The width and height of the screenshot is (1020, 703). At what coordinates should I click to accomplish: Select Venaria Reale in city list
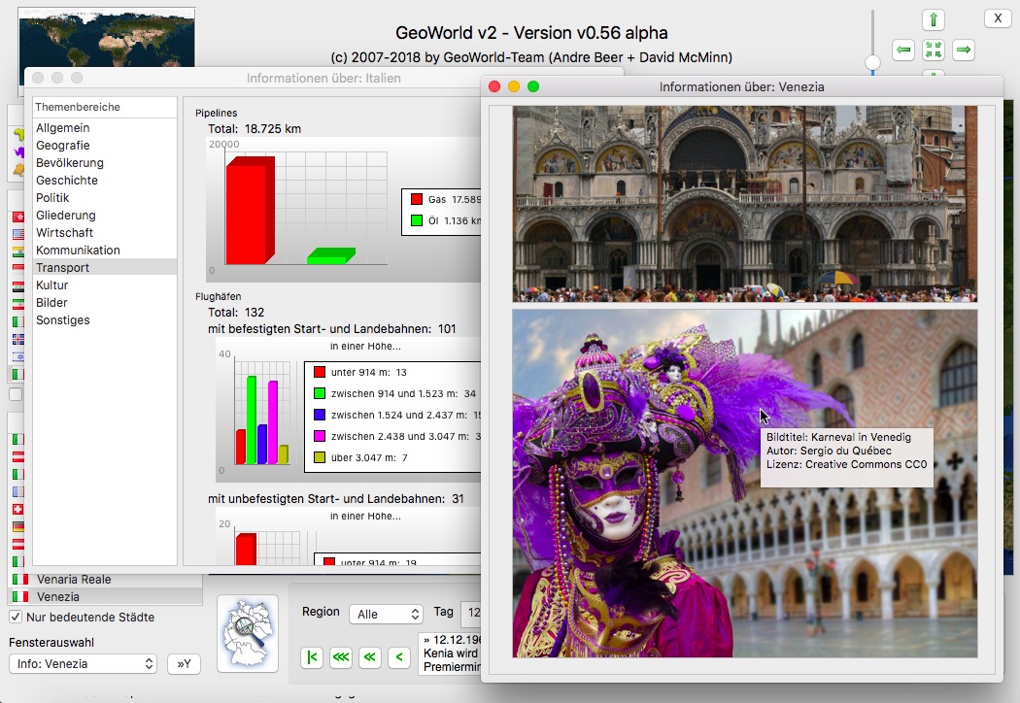click(74, 580)
